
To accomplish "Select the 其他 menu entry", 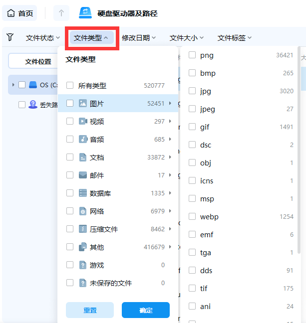I will tap(118, 247).
